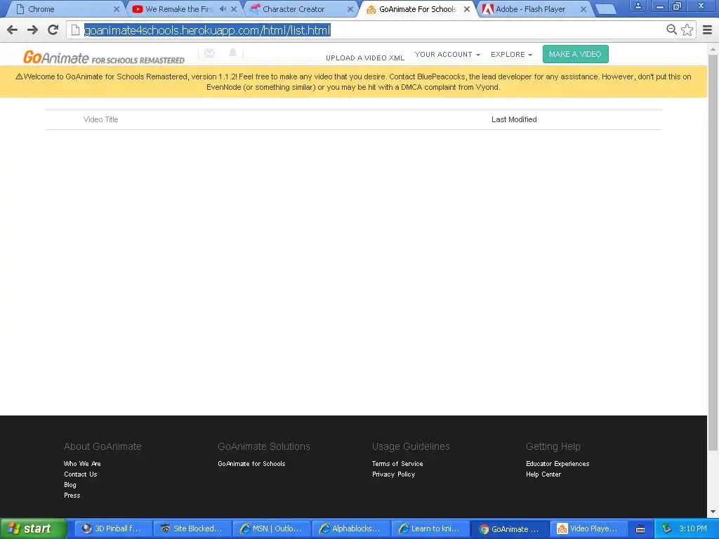The width and height of the screenshot is (719, 539).
Task: Switch to Learn to knit taskbar window
Action: click(430, 528)
